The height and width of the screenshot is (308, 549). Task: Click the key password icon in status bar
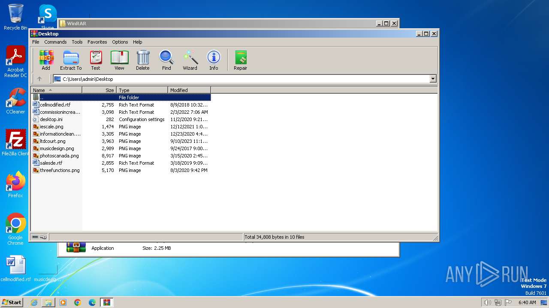tap(43, 237)
